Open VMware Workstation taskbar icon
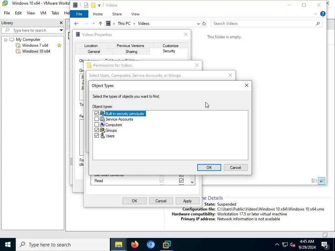The height and width of the screenshot is (251, 335). [x=167, y=244]
